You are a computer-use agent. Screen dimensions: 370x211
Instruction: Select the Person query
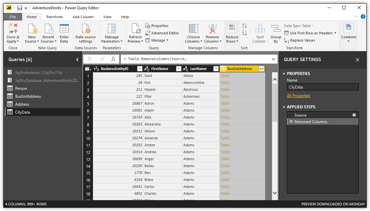pos(43,88)
